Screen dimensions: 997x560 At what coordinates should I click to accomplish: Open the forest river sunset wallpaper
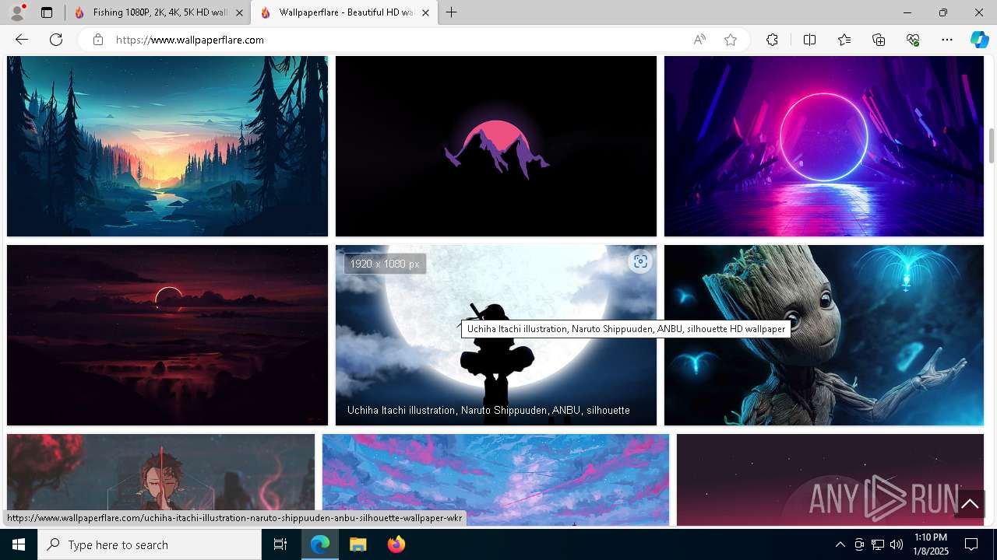pos(167,146)
